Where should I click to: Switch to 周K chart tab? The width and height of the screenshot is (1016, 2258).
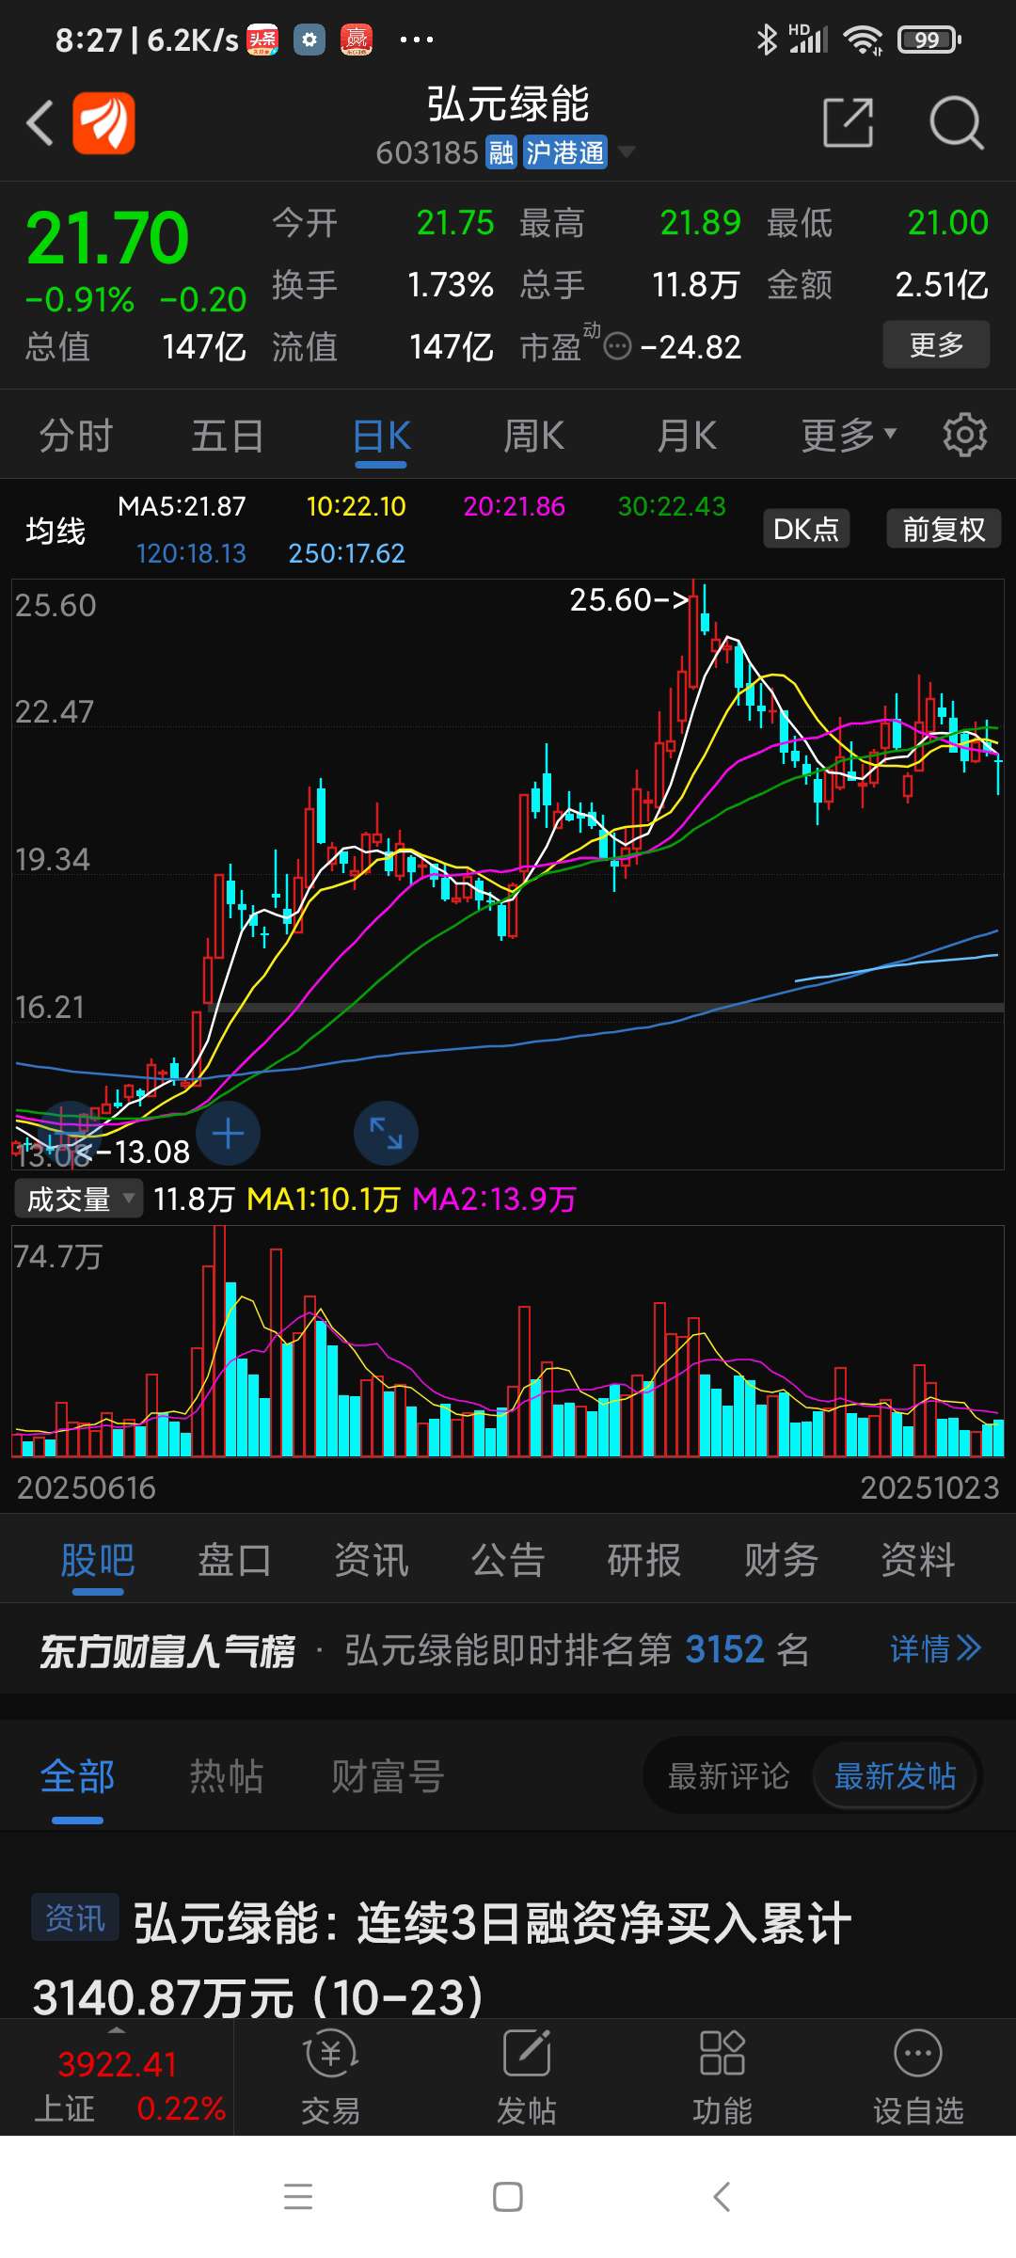click(533, 436)
